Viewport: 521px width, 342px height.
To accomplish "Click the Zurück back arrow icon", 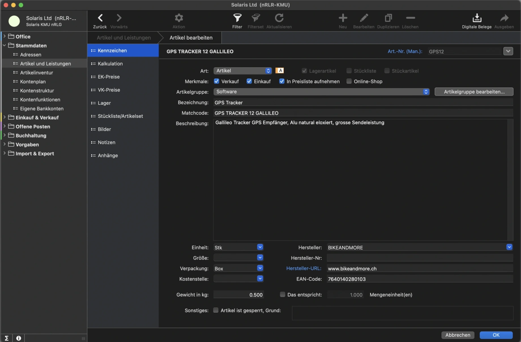I will pos(100,18).
